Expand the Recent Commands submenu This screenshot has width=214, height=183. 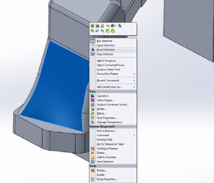coord(134,81)
